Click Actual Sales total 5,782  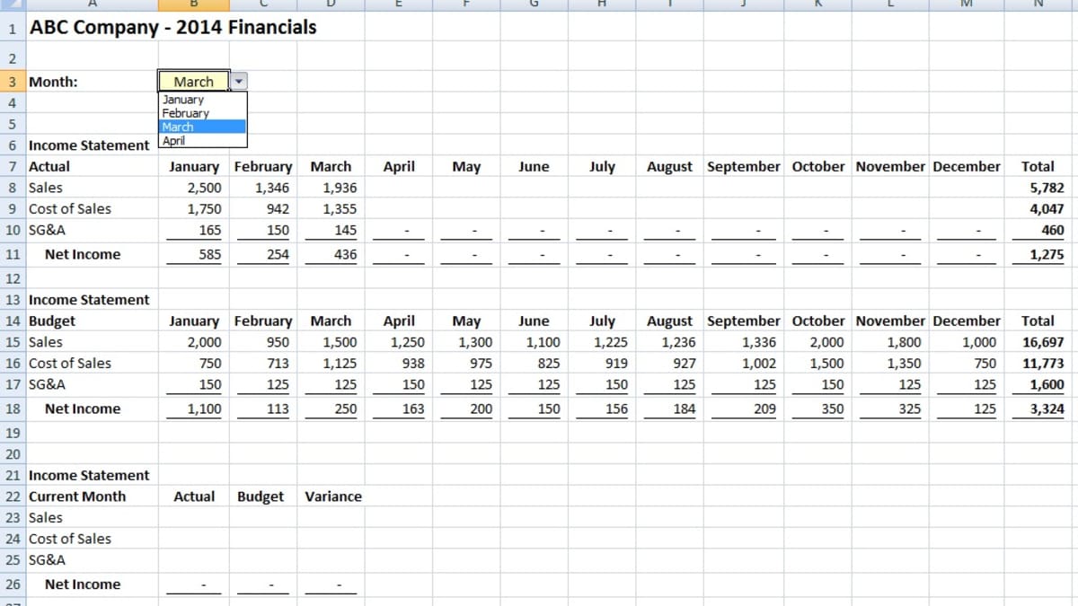[x=1046, y=188]
